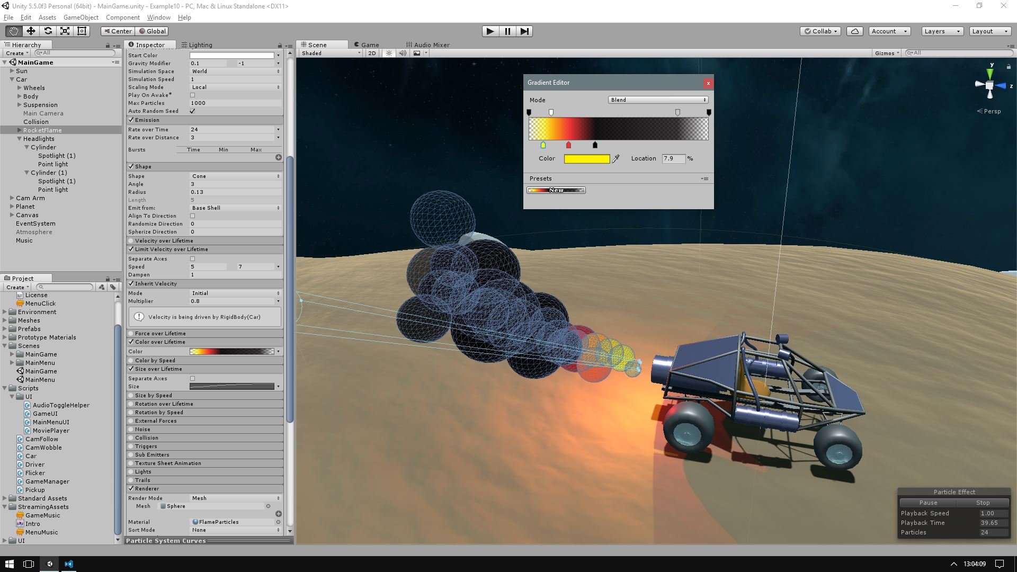This screenshot has height=572, width=1017.
Task: Enable the Play On Awake checkbox
Action: 193,95
